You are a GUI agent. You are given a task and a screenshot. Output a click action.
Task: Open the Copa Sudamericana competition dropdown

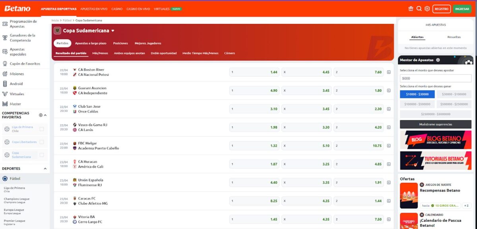(x=113, y=31)
